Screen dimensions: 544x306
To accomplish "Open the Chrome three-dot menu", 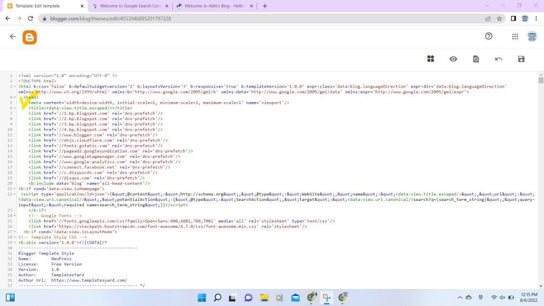I will (536, 19).
